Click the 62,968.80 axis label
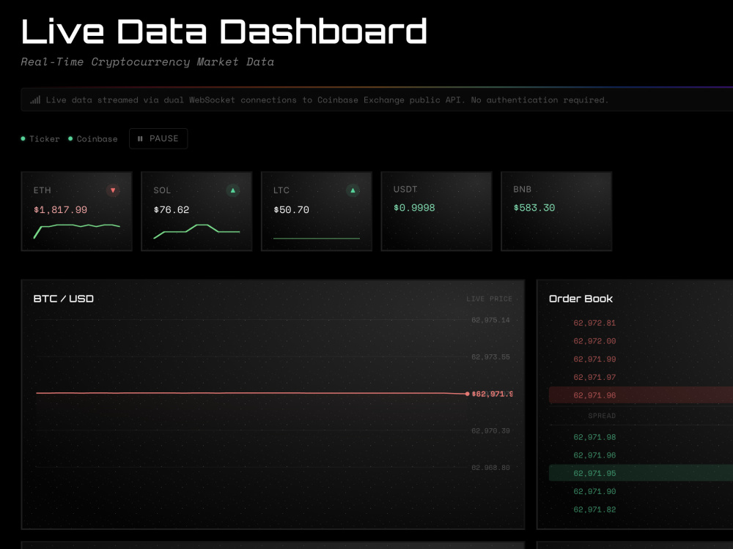 coord(490,468)
